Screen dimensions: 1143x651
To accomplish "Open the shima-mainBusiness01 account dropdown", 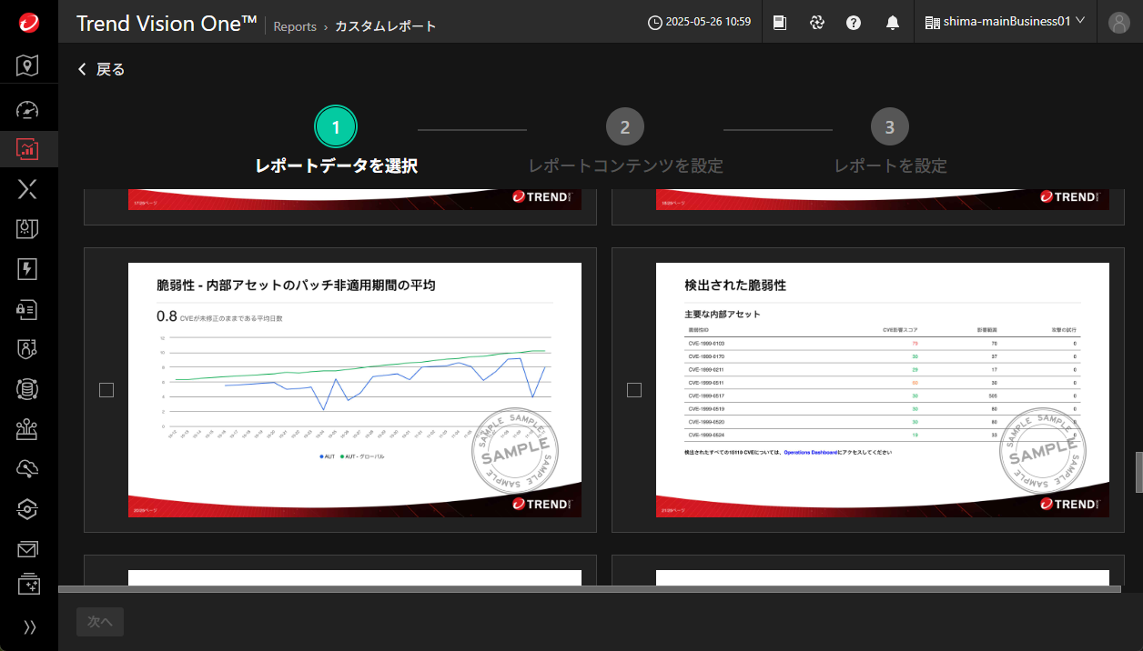I will (1005, 22).
